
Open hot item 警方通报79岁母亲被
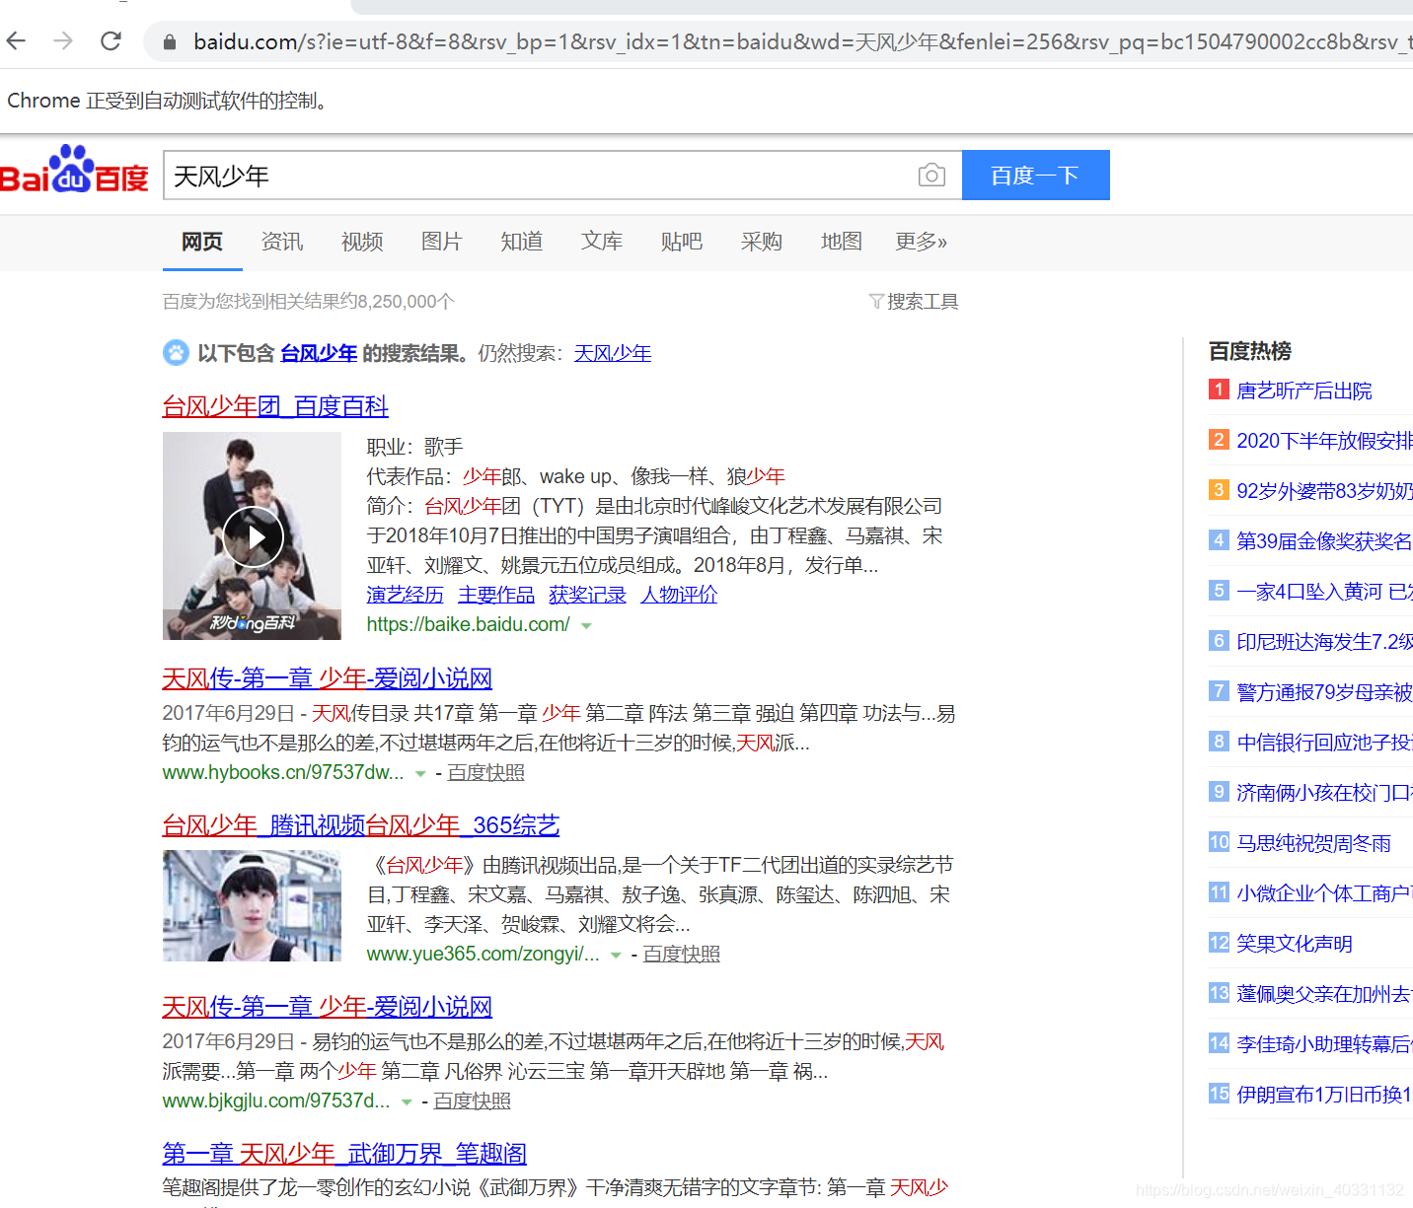tap(1324, 692)
